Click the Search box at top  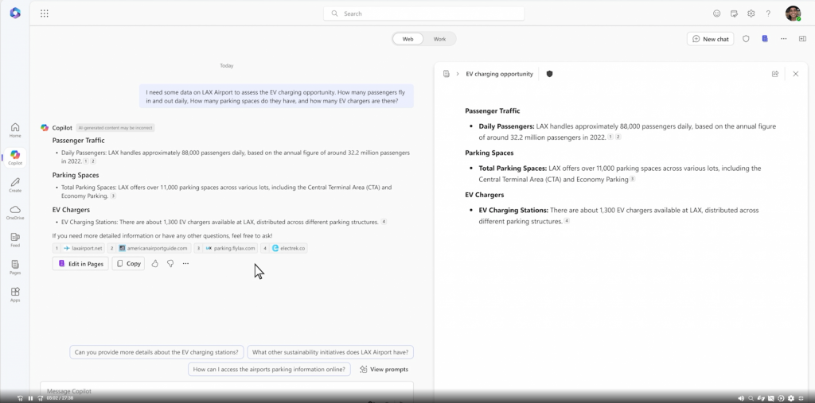(x=423, y=14)
